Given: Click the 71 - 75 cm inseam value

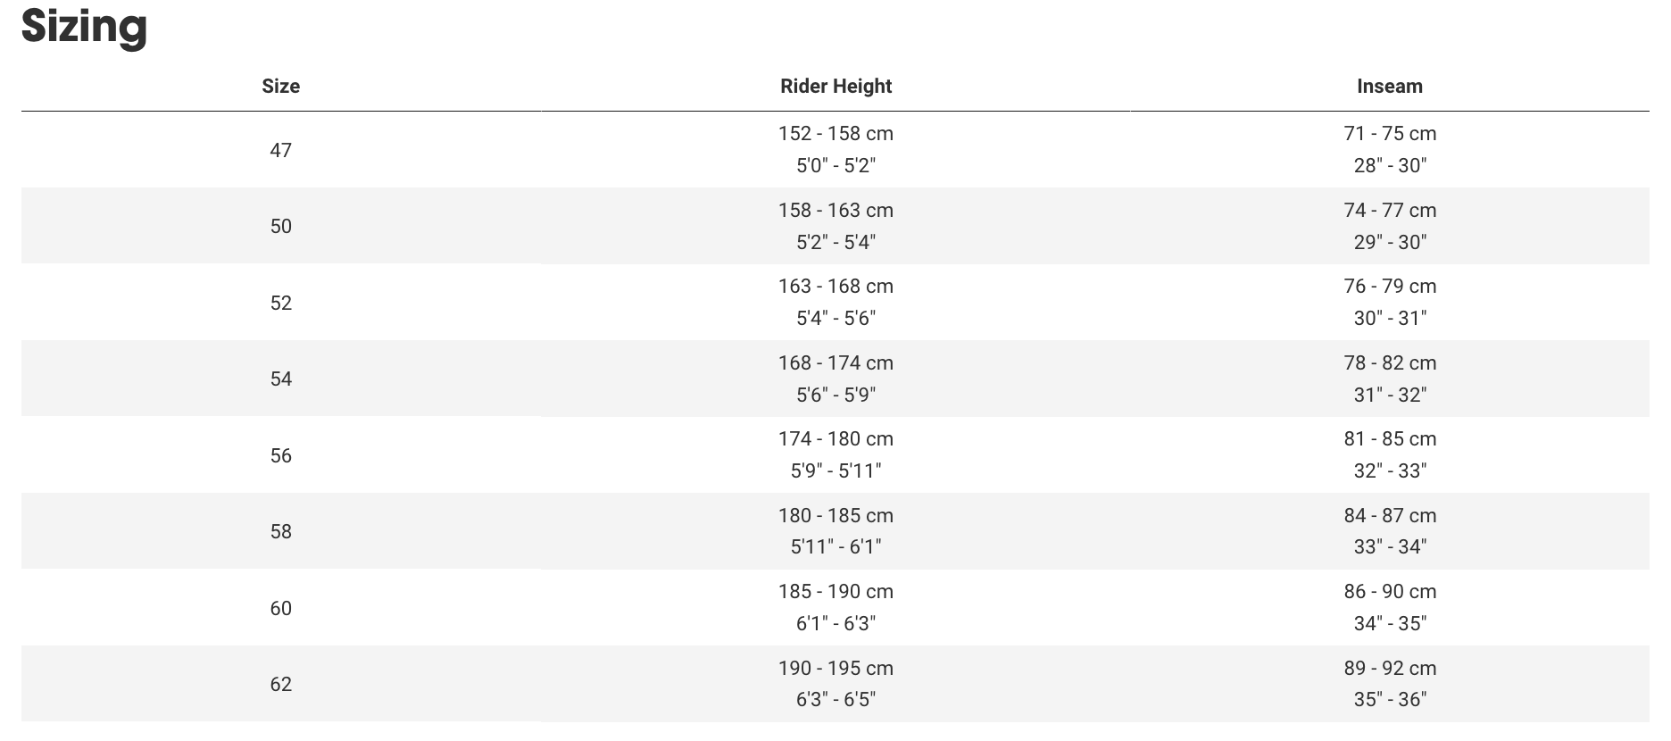Looking at the screenshot, I should [1390, 134].
